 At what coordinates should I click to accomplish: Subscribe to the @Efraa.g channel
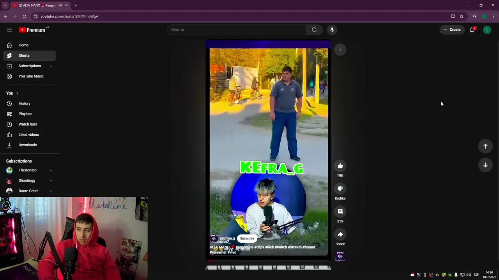[247, 238]
